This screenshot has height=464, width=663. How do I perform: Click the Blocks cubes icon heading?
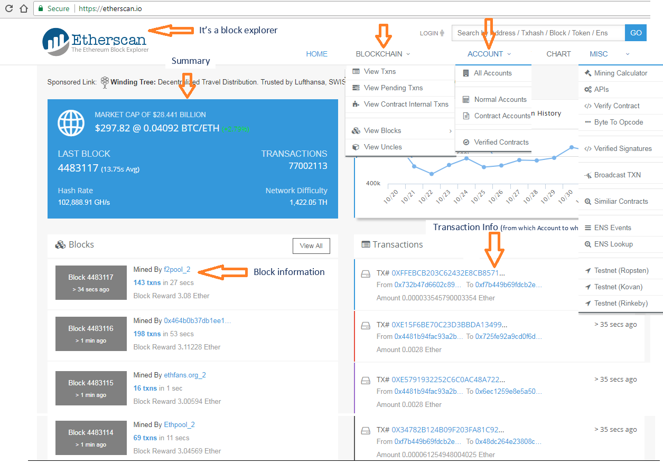point(61,245)
